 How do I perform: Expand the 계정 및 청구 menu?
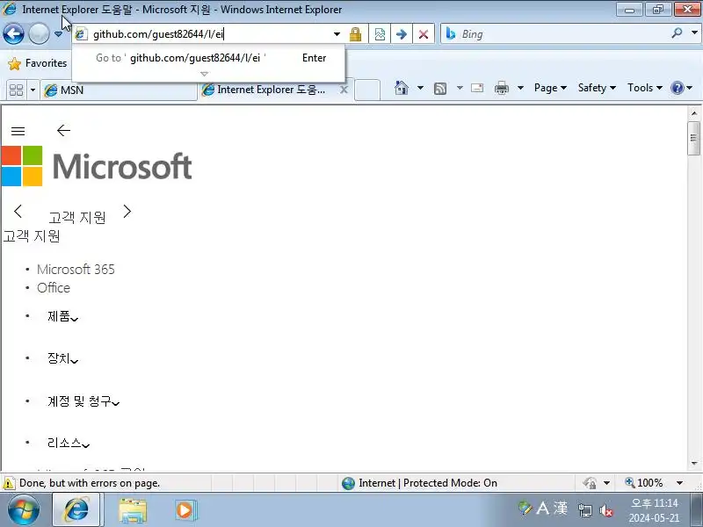83,401
